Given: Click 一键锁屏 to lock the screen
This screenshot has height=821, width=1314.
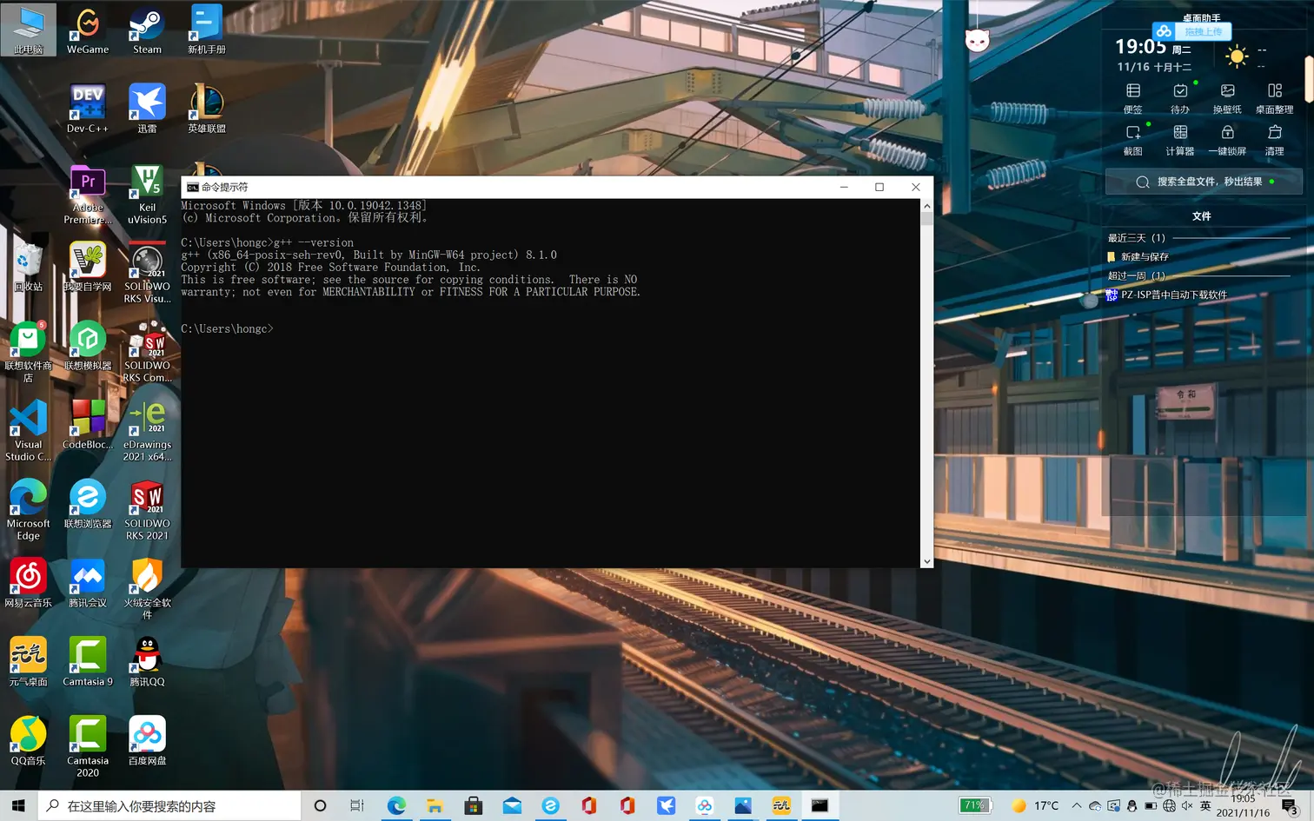Looking at the screenshot, I should point(1227,140).
